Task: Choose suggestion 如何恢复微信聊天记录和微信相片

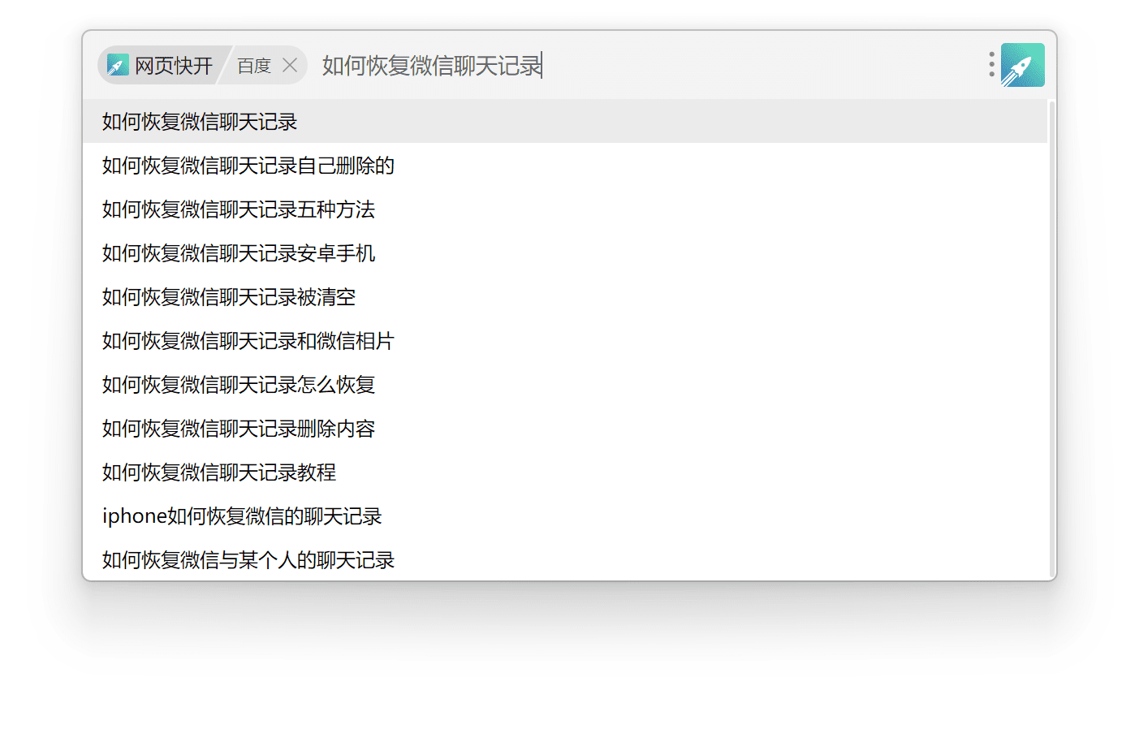Action: click(x=565, y=341)
